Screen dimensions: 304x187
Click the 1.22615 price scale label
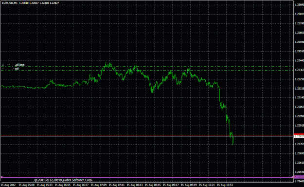[x=299, y=163]
